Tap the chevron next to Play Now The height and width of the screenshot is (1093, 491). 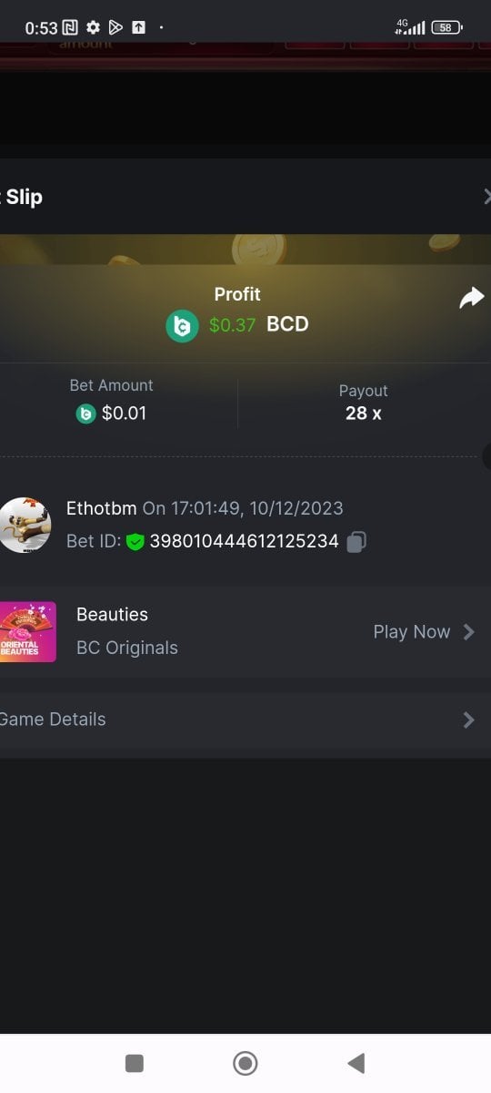click(469, 632)
